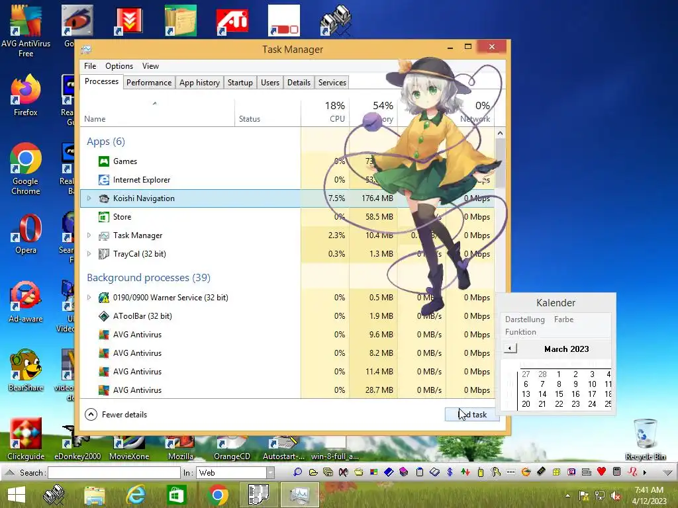The height and width of the screenshot is (508, 678).
Task: Sort by the Status column header
Action: [267, 113]
